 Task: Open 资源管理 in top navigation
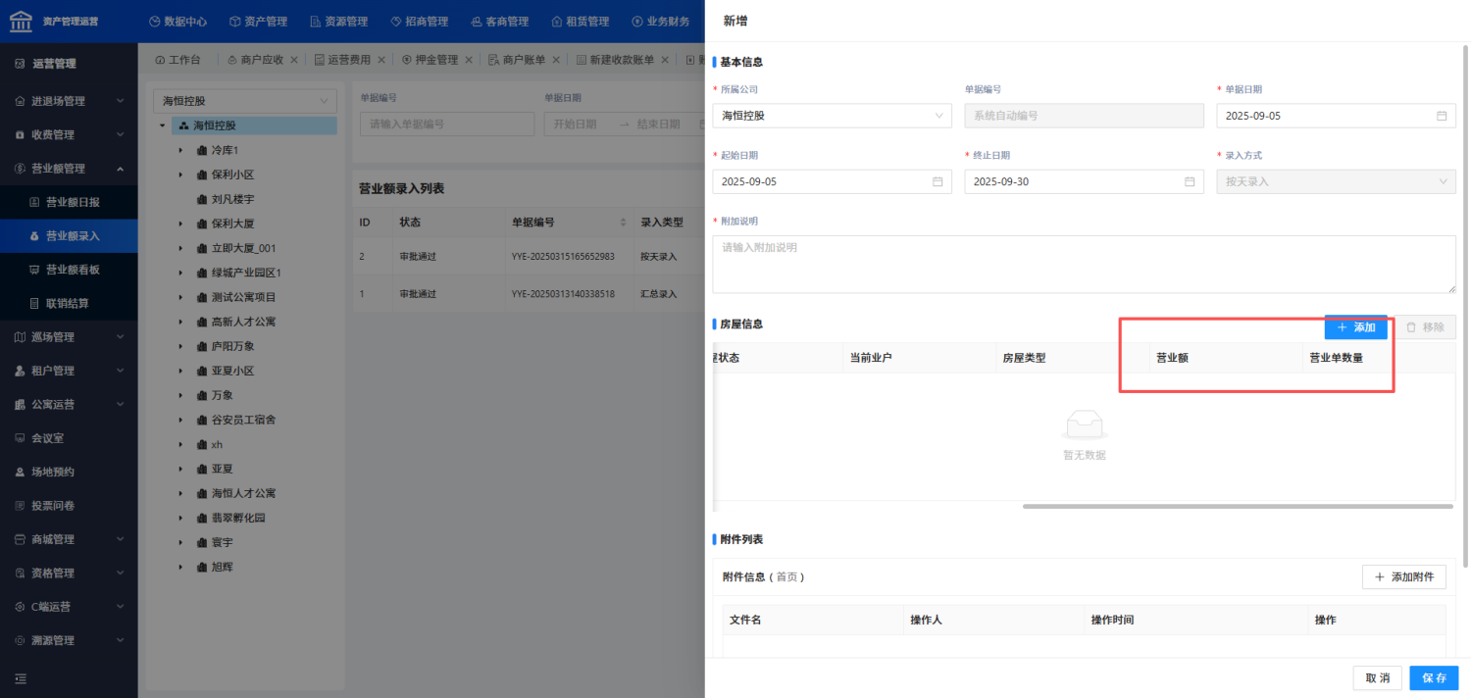coord(338,22)
